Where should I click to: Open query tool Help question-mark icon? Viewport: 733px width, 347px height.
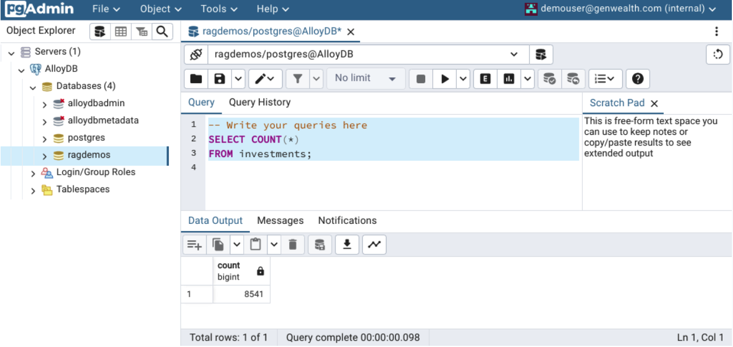(x=638, y=79)
